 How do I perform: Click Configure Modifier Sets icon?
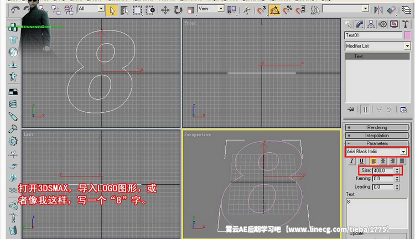point(403,110)
